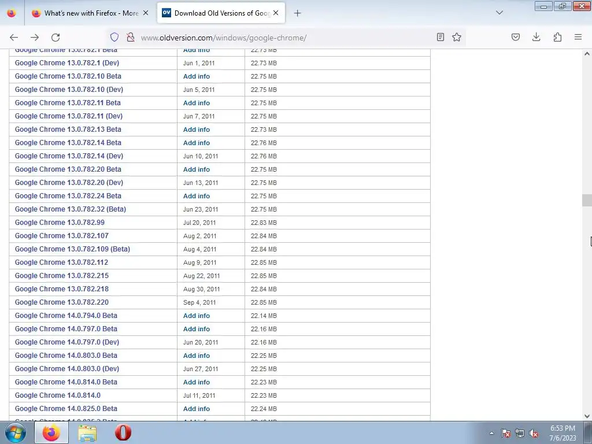Open the Firefox application menu
Viewport: 592px width, 444px height.
click(578, 37)
